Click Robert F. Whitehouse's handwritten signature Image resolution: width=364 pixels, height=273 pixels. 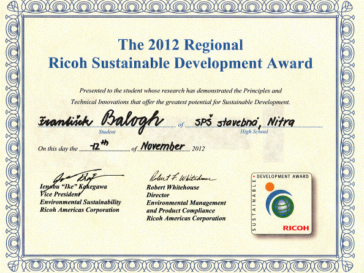tap(182, 178)
